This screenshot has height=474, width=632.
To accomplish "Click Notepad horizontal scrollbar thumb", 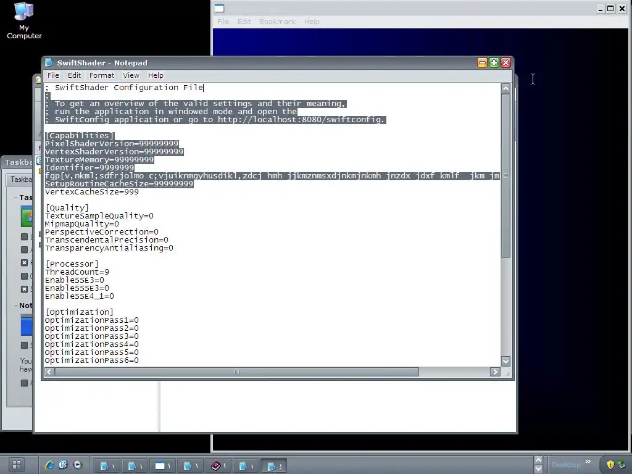I will (236, 372).
